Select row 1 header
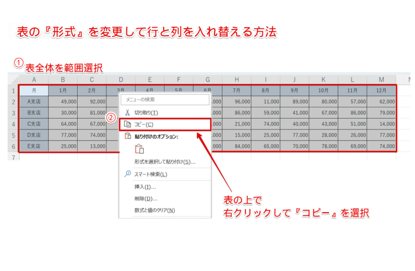 (x=13, y=91)
